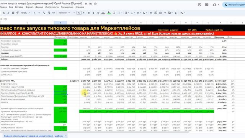Open the 123 number formats menu
The image size is (245, 138).
tap(54, 13)
